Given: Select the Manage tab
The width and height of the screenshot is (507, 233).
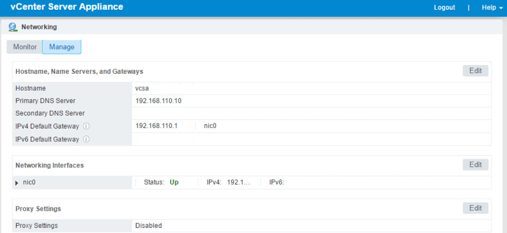Looking at the screenshot, I should [x=62, y=47].
